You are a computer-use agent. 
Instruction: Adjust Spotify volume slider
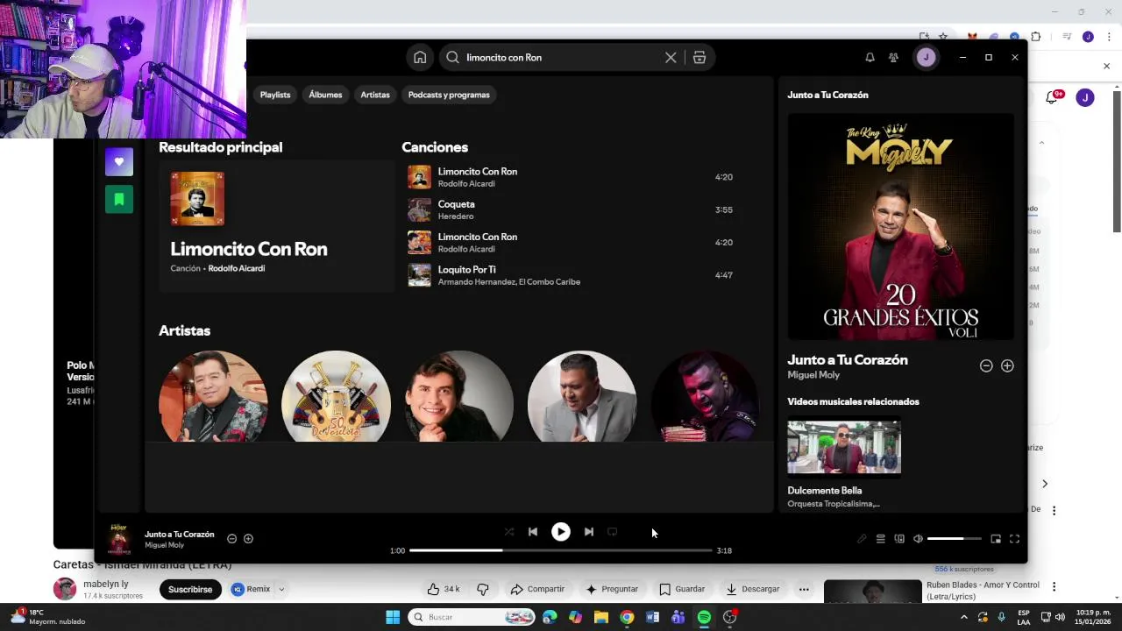coord(955,539)
